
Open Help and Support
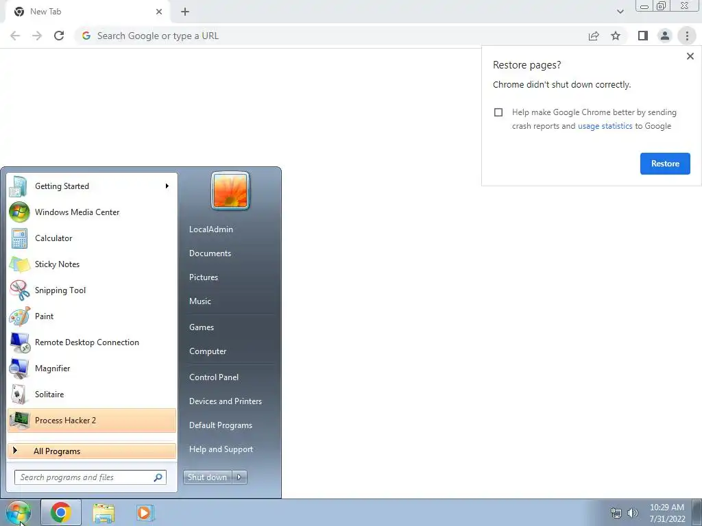click(221, 449)
